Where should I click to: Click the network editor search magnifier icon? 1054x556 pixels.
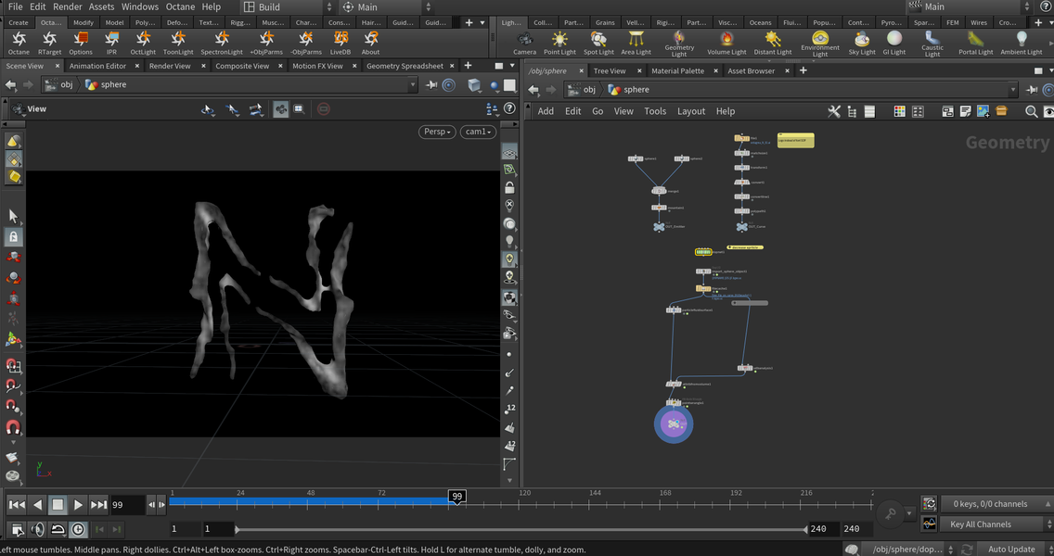[1031, 111]
